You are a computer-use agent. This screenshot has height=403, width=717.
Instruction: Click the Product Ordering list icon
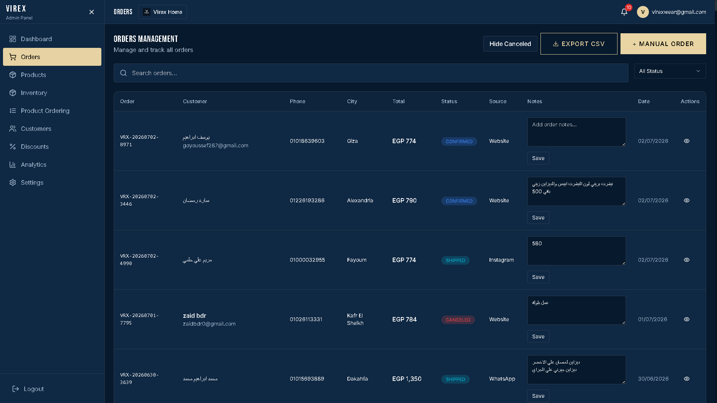[13, 111]
